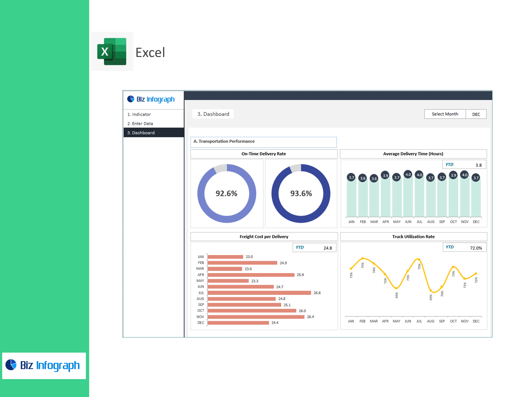Viewport: 530px width, 397px height.
Task: Click the yellow MAY data point at 69%
Action: pyautogui.click(x=396, y=288)
